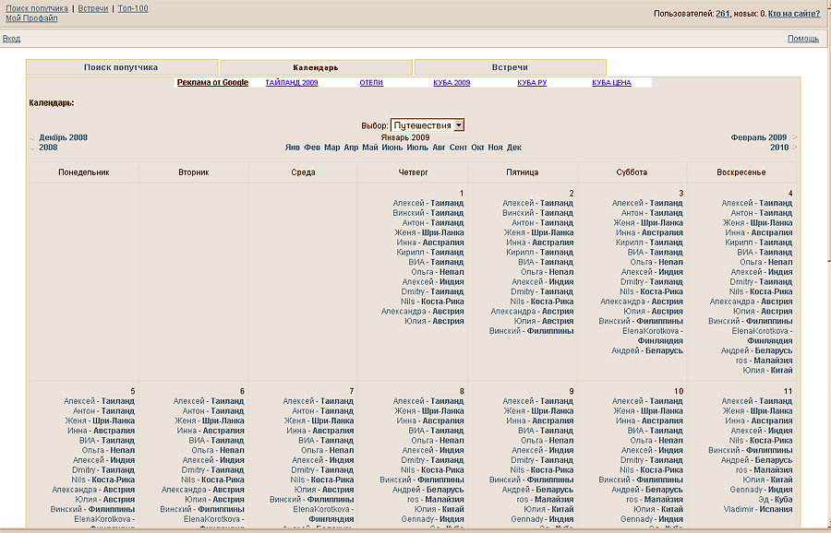
Task: Open ros - Малайзия entry on January 4
Action: coord(765,361)
